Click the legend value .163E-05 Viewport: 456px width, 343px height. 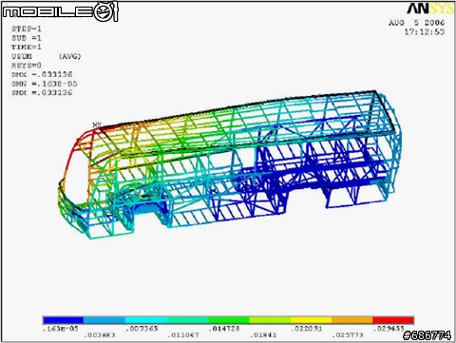[x=61, y=329]
